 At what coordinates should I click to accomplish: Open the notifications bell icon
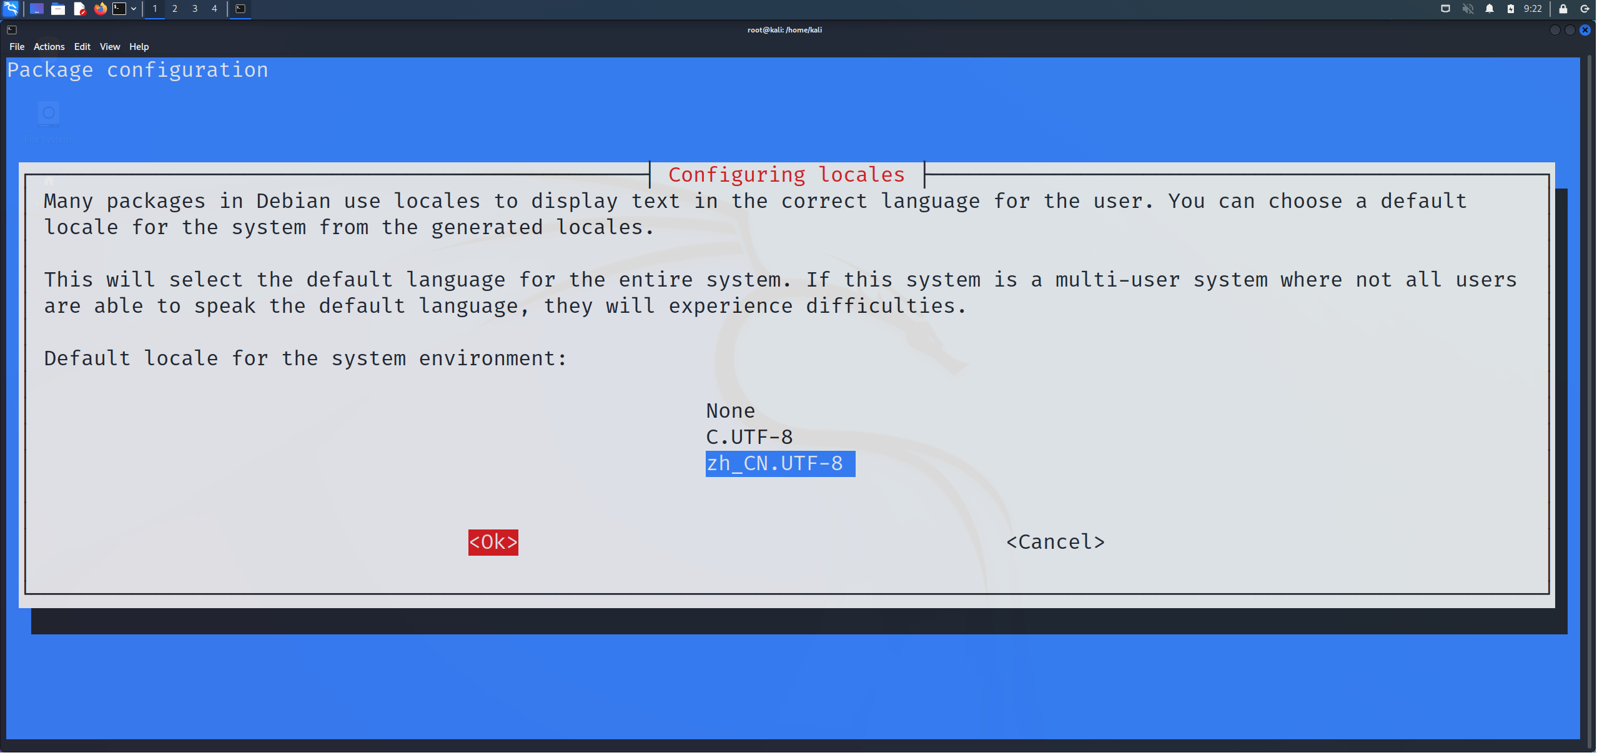1490,9
